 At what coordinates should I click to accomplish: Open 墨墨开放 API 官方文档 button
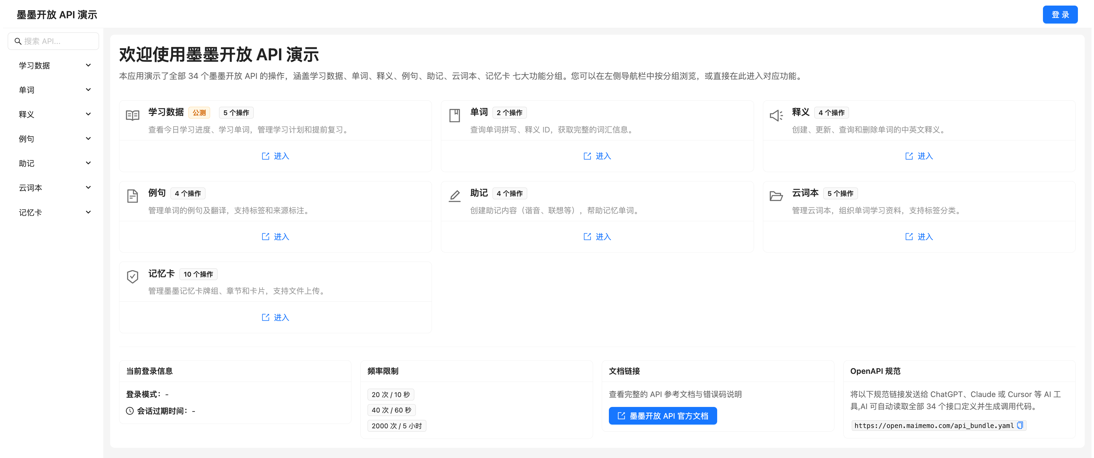[x=662, y=416]
